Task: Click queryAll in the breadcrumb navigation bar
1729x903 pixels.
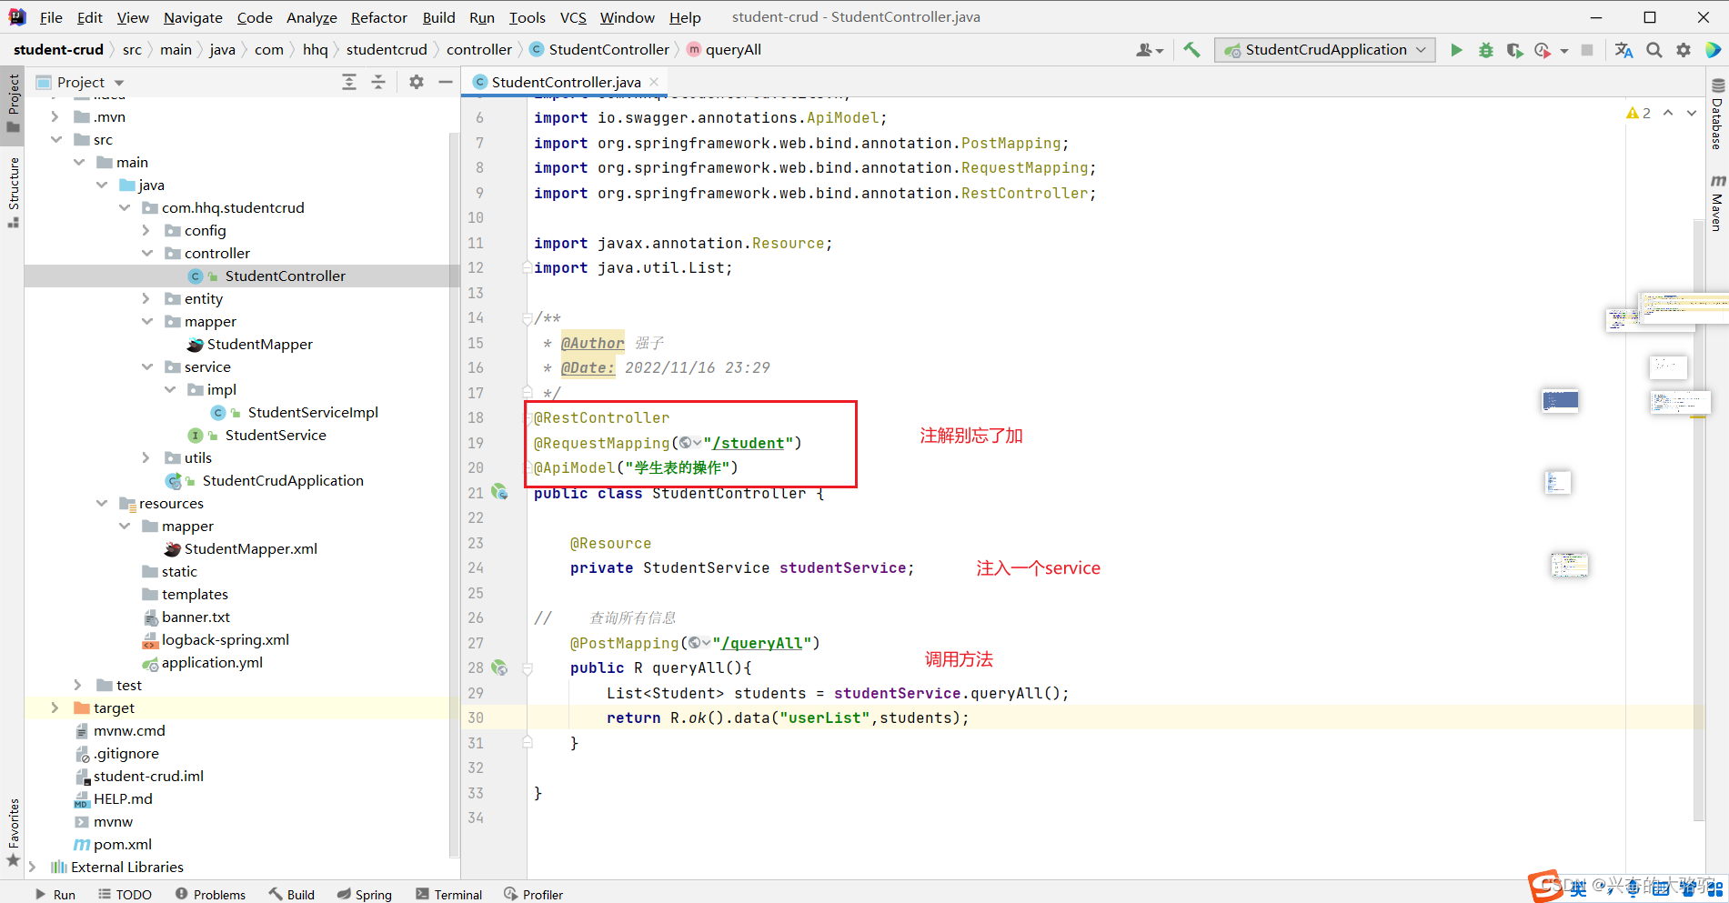Action: tap(732, 49)
